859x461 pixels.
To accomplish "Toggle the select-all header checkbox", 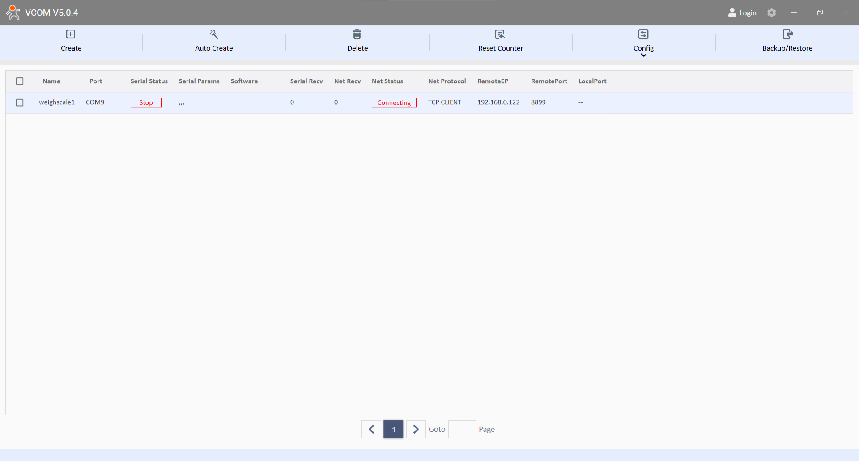I will coord(20,81).
